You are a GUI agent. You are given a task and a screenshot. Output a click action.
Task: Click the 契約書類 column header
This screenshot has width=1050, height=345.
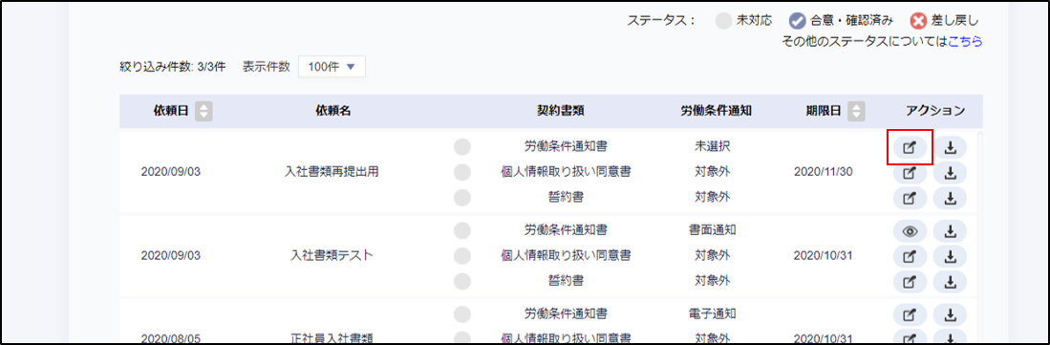point(561,111)
